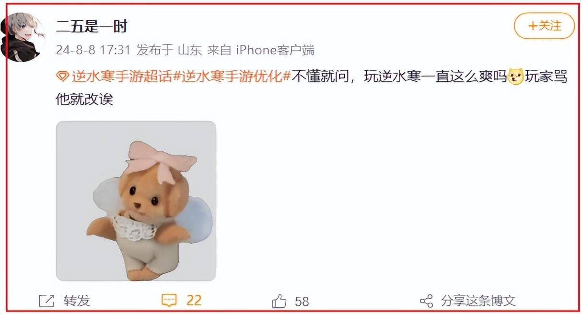Click the post body text 不懂就问
This screenshot has width=581, height=314.
320,77
